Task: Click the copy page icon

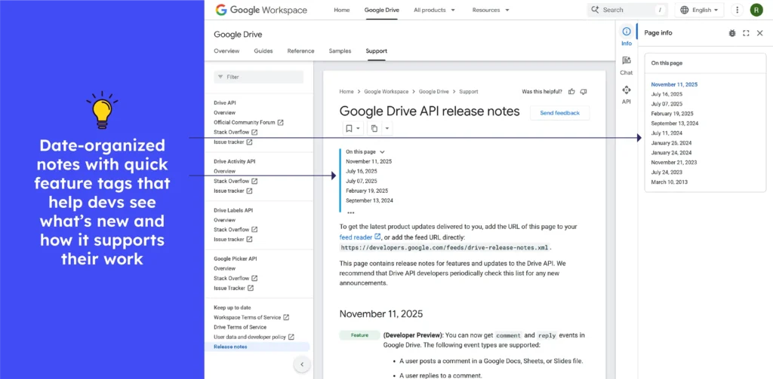Action: point(374,128)
